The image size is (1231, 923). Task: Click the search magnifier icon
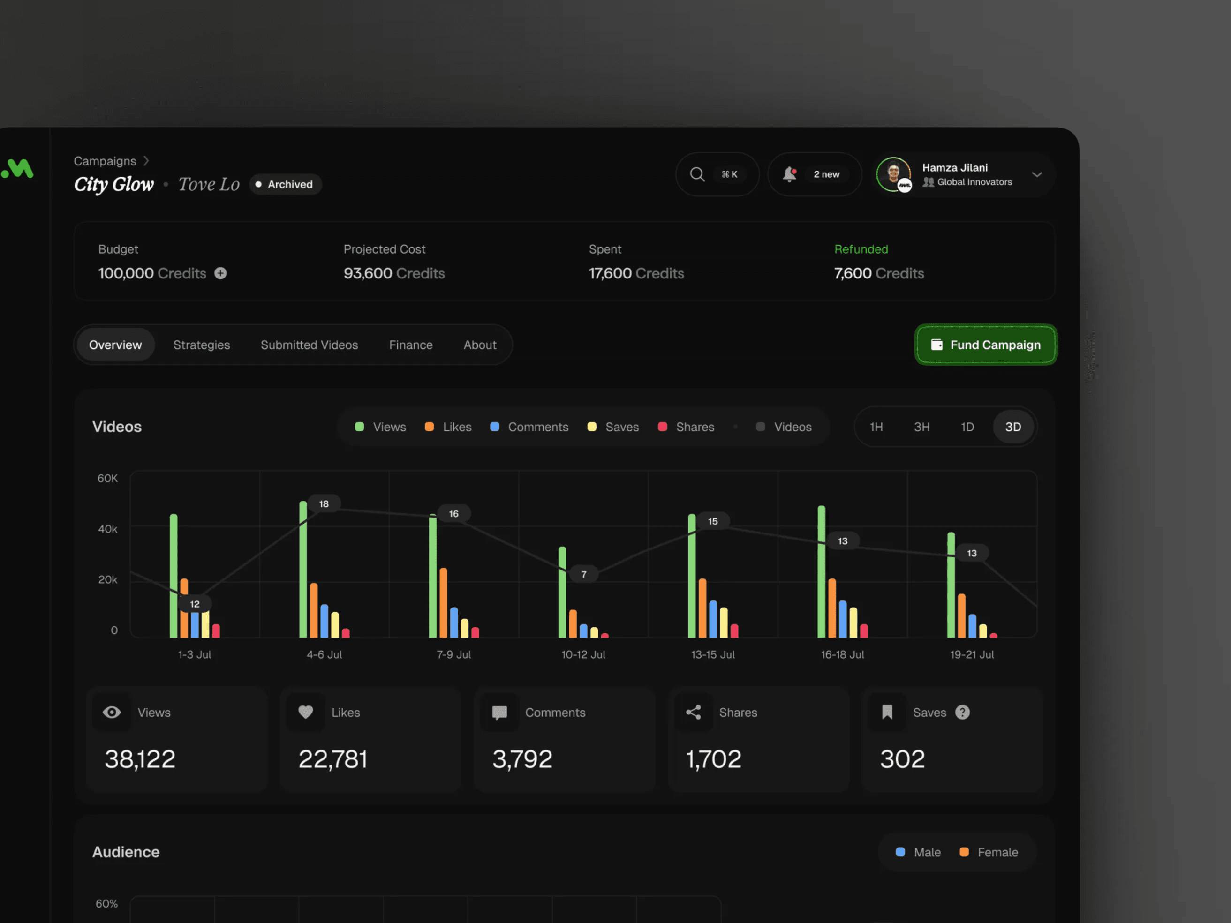697,174
